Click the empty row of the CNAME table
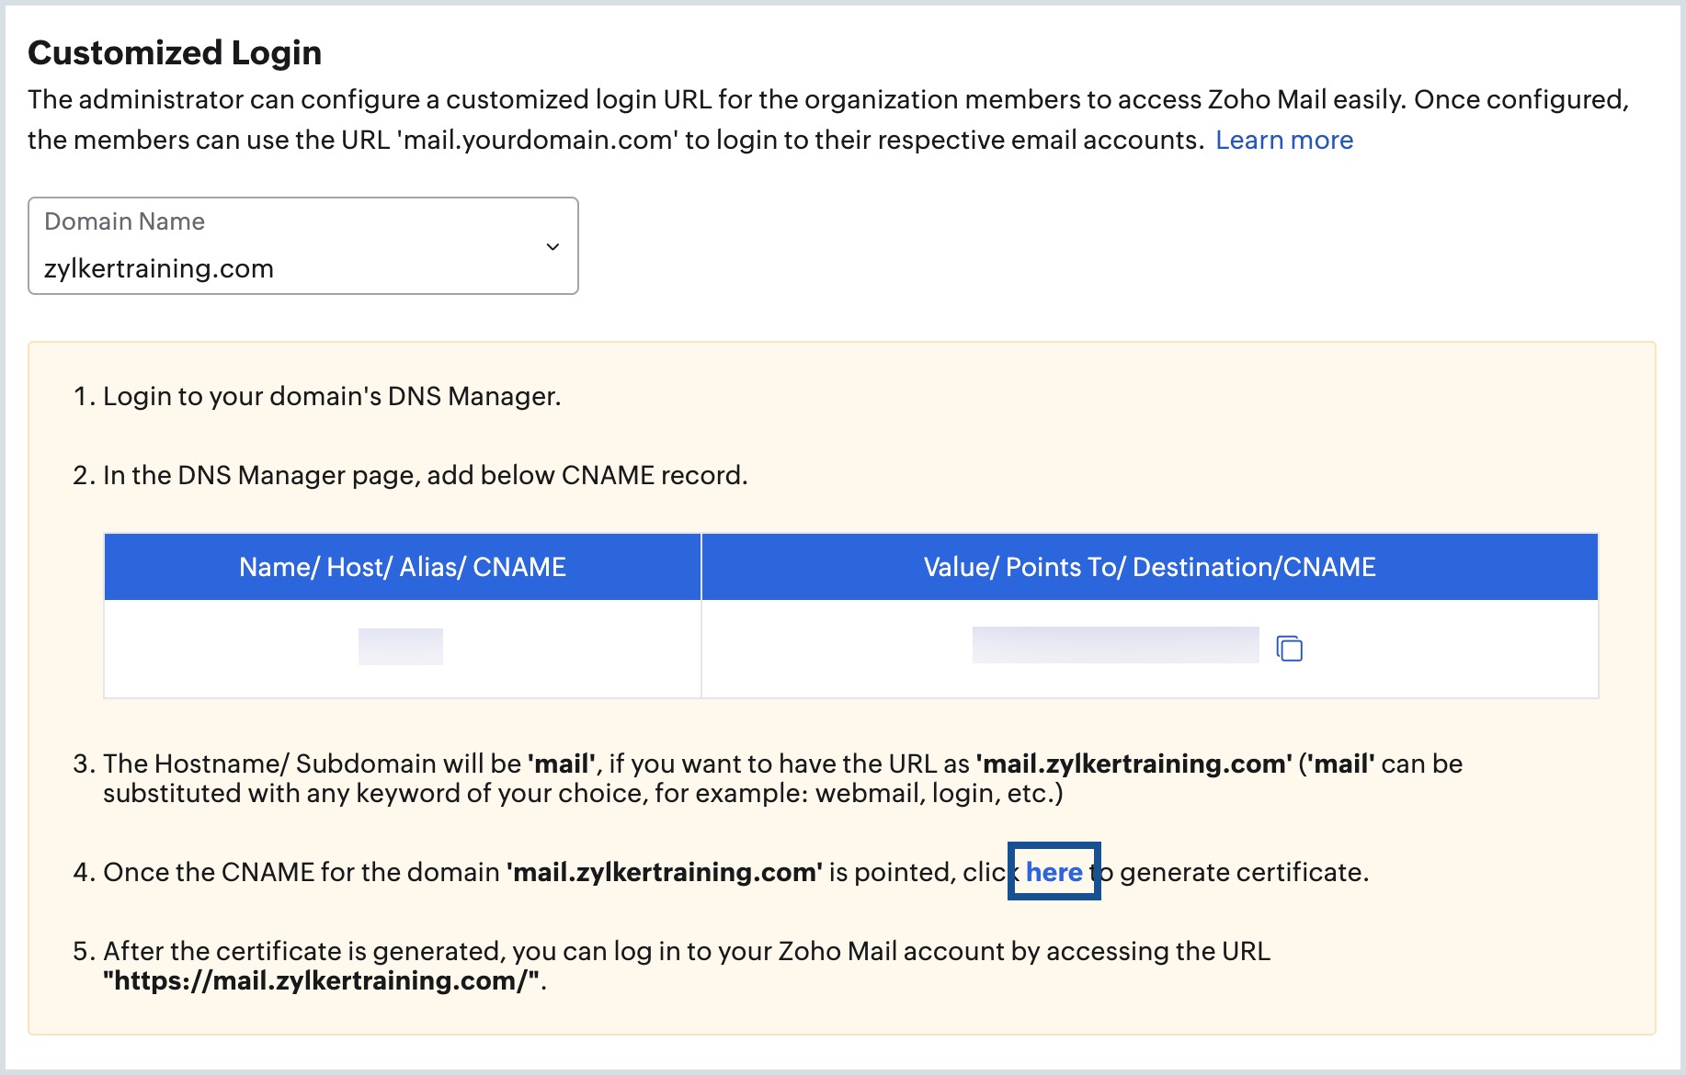The height and width of the screenshot is (1075, 1686). [827, 648]
